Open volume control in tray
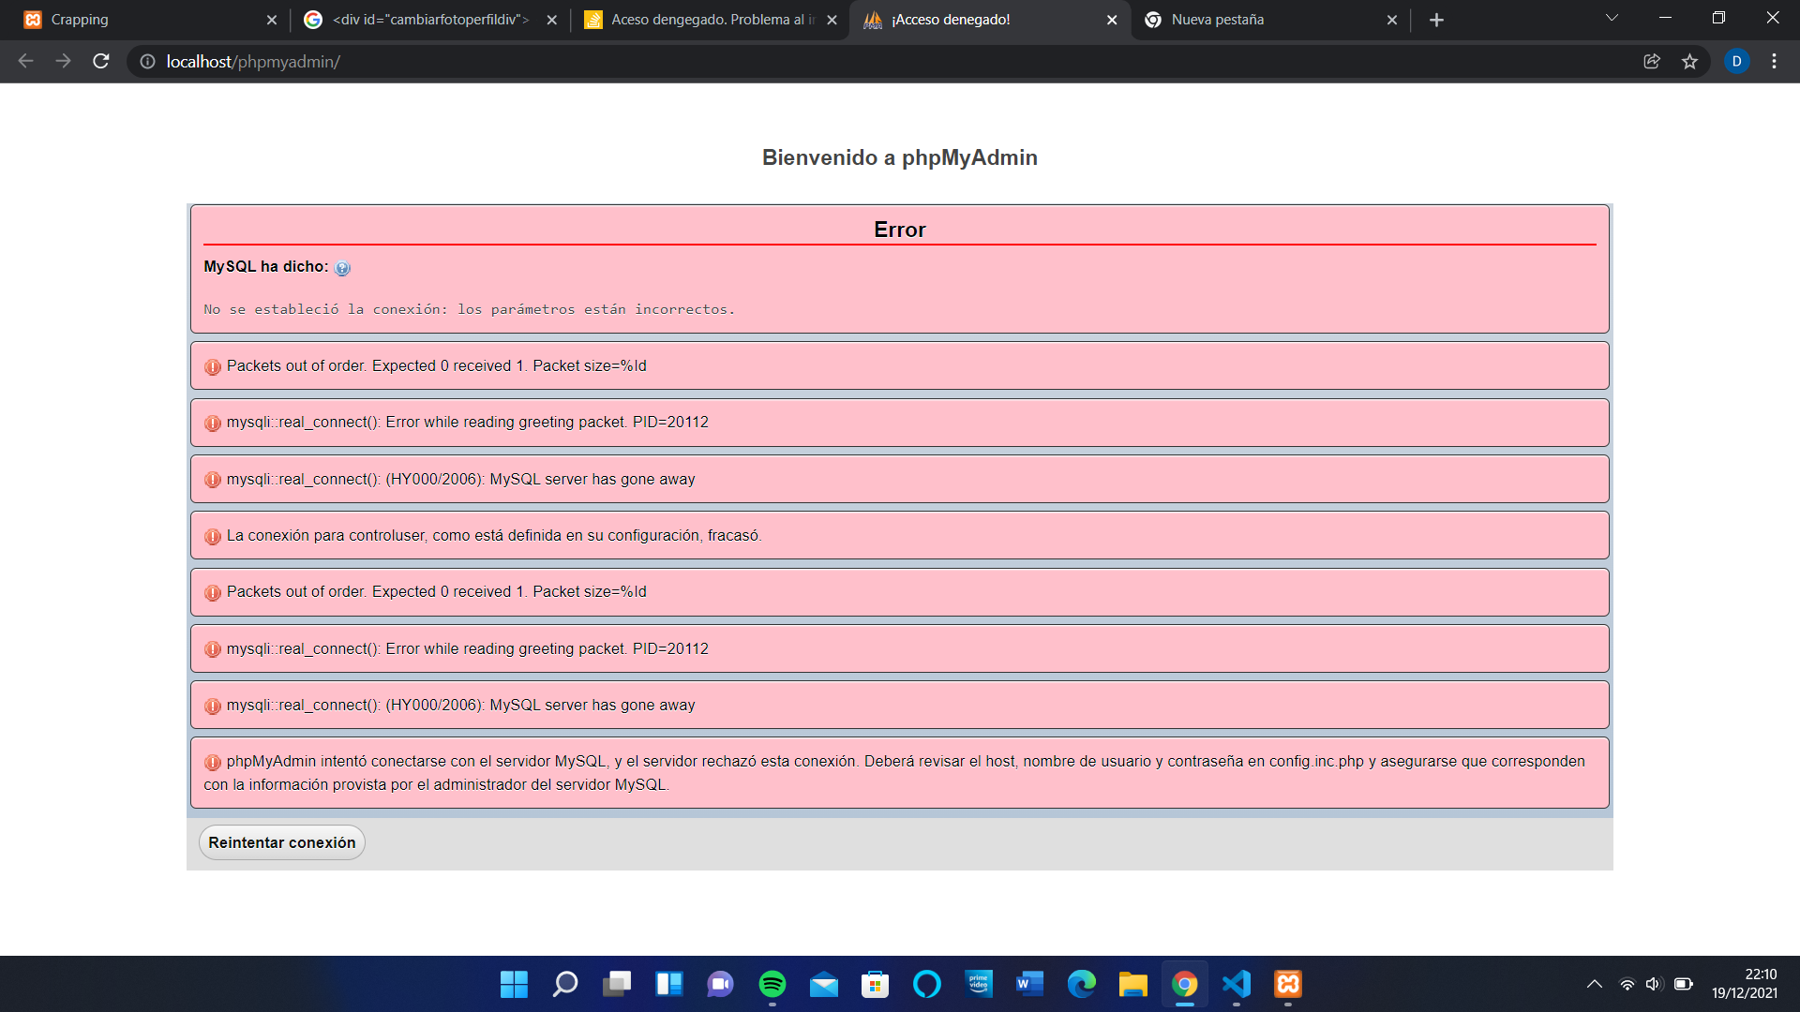 click(x=1654, y=984)
